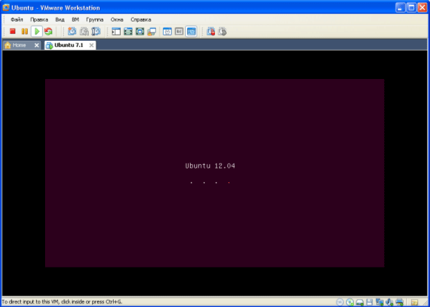The height and width of the screenshot is (307, 430).
Task: Click inside the Ubuntu 12.04 boot screen
Action: pos(214,173)
